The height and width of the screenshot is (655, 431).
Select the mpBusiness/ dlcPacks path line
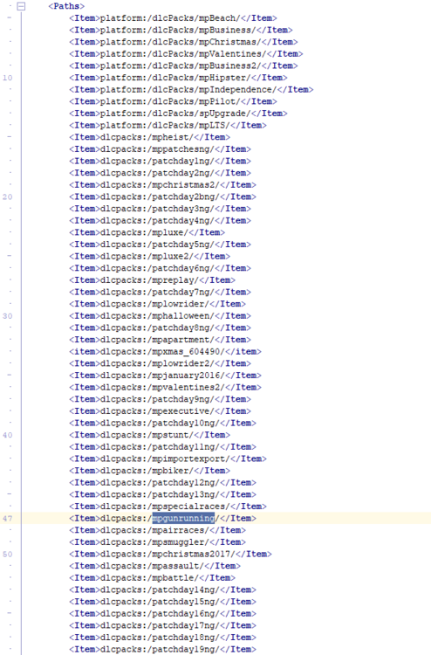click(181, 30)
